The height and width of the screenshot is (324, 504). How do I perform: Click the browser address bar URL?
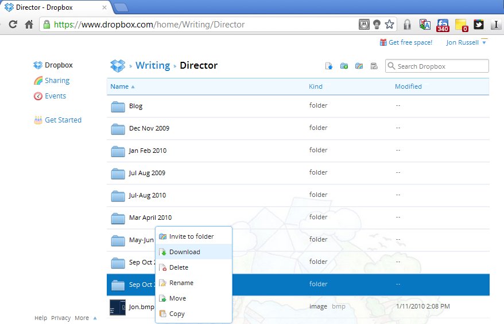click(x=149, y=25)
